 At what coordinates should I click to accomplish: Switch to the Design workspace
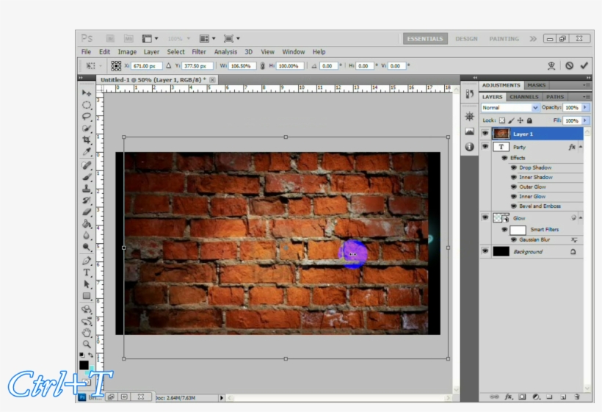point(465,39)
